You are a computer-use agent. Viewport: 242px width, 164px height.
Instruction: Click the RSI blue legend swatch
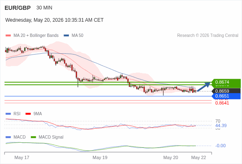(8, 114)
